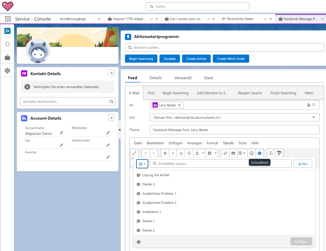Click the Schnelltext quick text icon
This screenshot has width=326, height=251.
[259, 153]
